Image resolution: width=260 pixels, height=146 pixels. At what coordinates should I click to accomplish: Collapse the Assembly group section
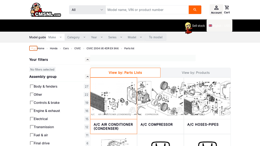[x=87, y=77]
